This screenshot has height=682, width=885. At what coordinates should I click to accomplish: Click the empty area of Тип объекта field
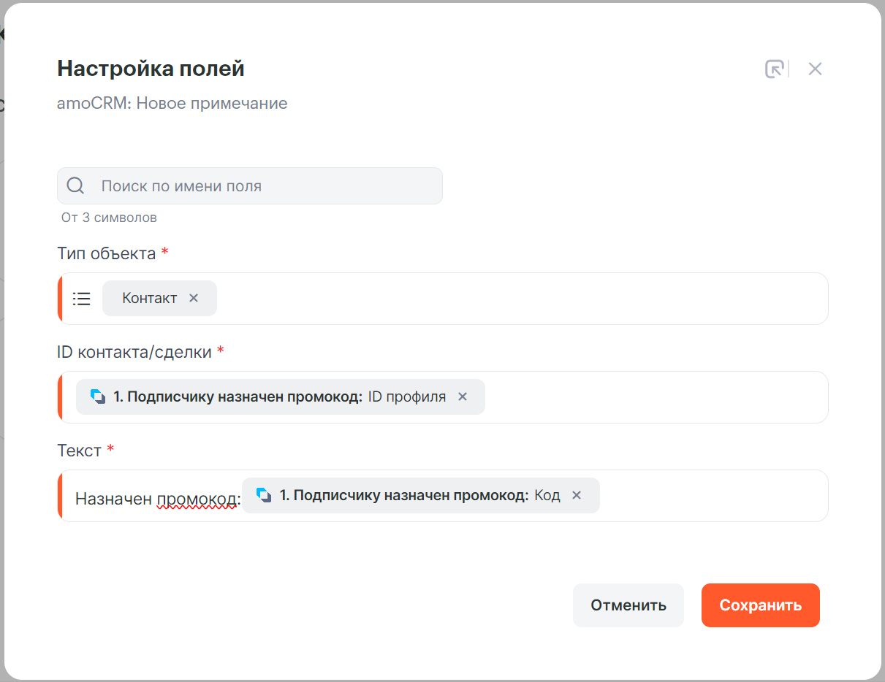(522, 299)
